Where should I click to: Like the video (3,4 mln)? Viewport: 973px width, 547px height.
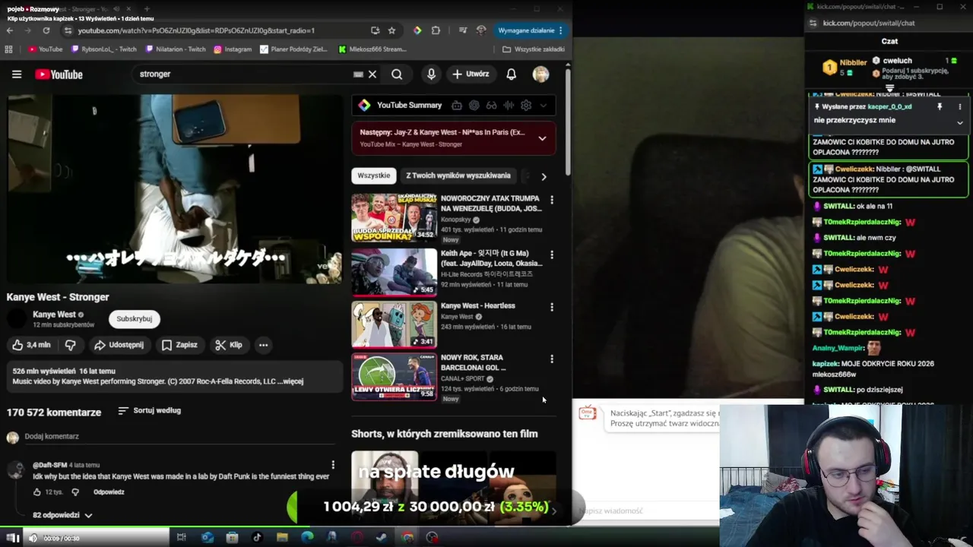pos(31,345)
